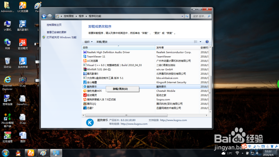Viewport: 279px width, 157px height.
Task: Sort by the 名称 column header
Action: click(118, 47)
